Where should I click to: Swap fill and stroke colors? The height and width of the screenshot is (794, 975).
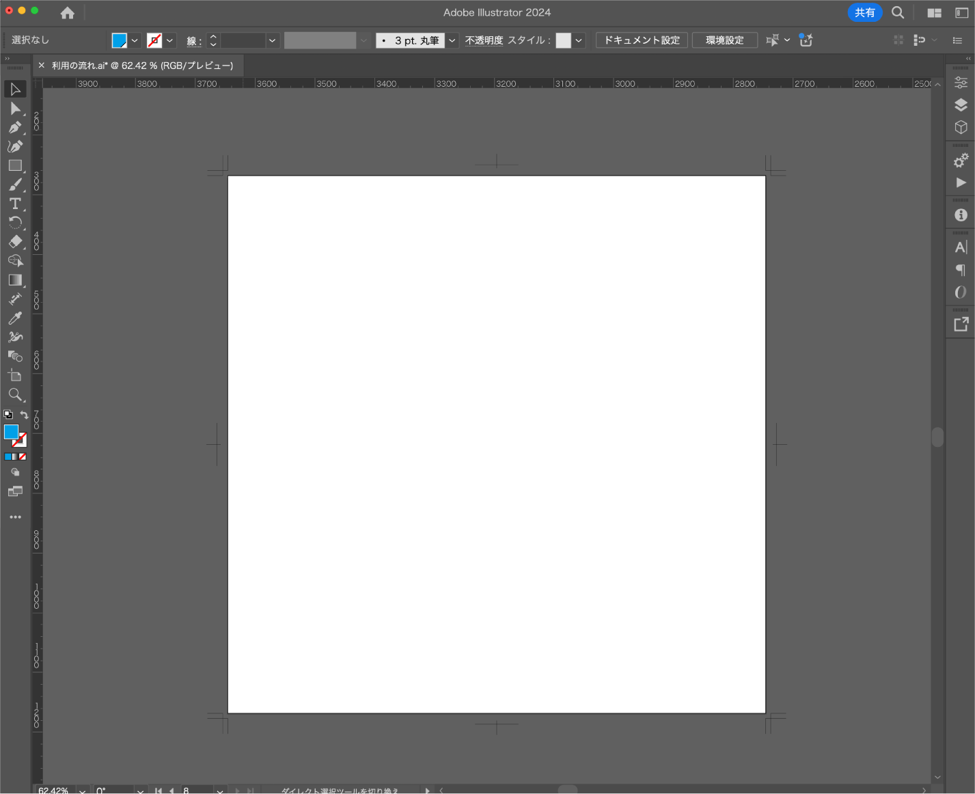coord(25,415)
